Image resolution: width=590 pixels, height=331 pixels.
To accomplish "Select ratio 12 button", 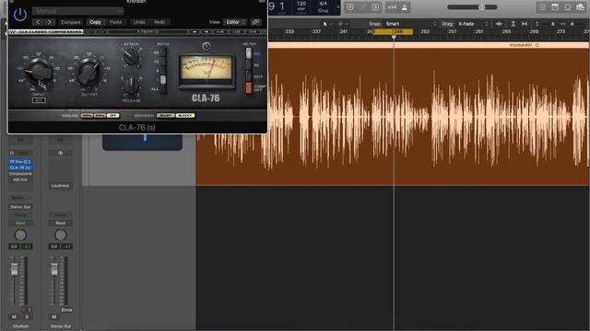I will [162, 62].
